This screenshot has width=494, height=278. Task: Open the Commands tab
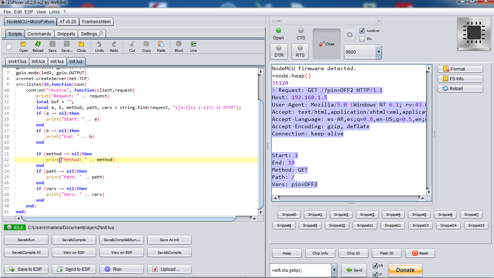pyautogui.click(x=39, y=34)
